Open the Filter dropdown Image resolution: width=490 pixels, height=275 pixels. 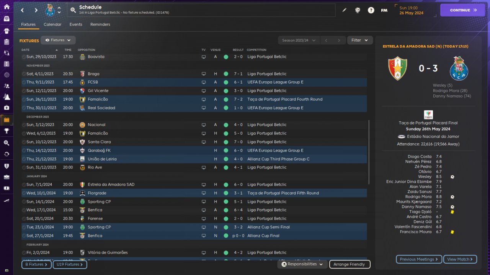tap(360, 40)
